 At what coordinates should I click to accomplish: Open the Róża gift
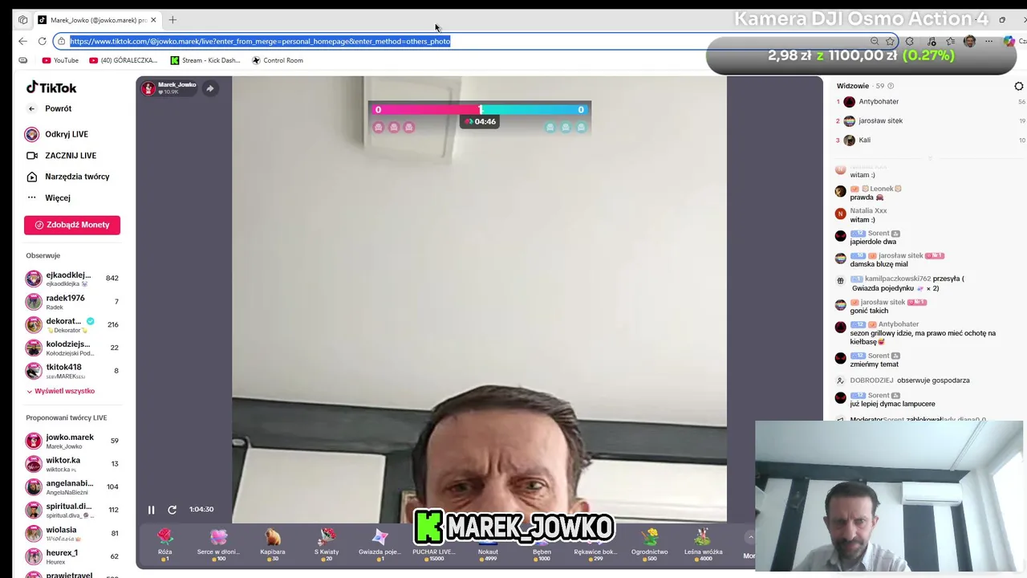coord(164,543)
